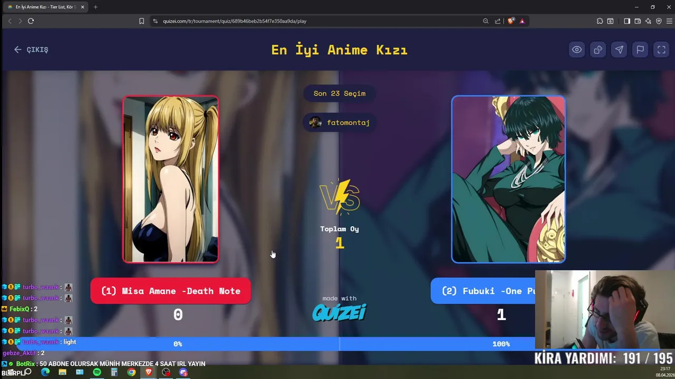This screenshot has width=675, height=379.
Task: Close the En İyi Anime Kızı tab
Action: (x=82, y=7)
